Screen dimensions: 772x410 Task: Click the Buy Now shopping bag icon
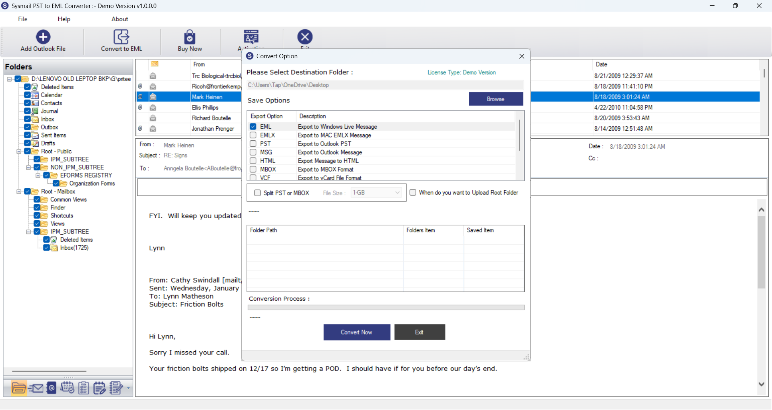pyautogui.click(x=190, y=37)
